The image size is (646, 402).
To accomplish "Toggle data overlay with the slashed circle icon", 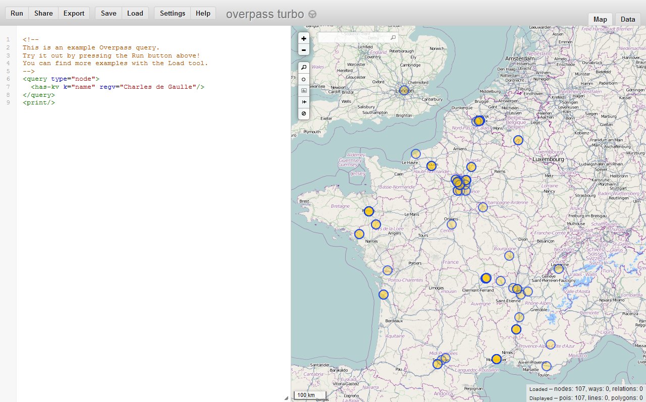I will tap(303, 114).
